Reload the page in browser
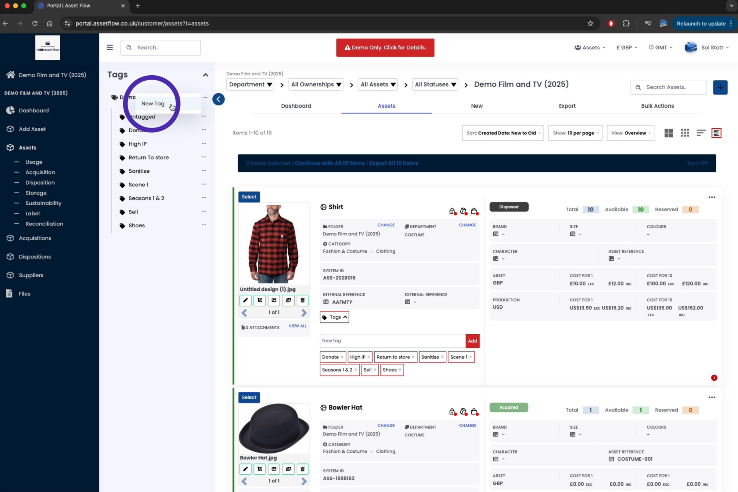Image resolution: width=738 pixels, height=492 pixels. pyautogui.click(x=35, y=23)
